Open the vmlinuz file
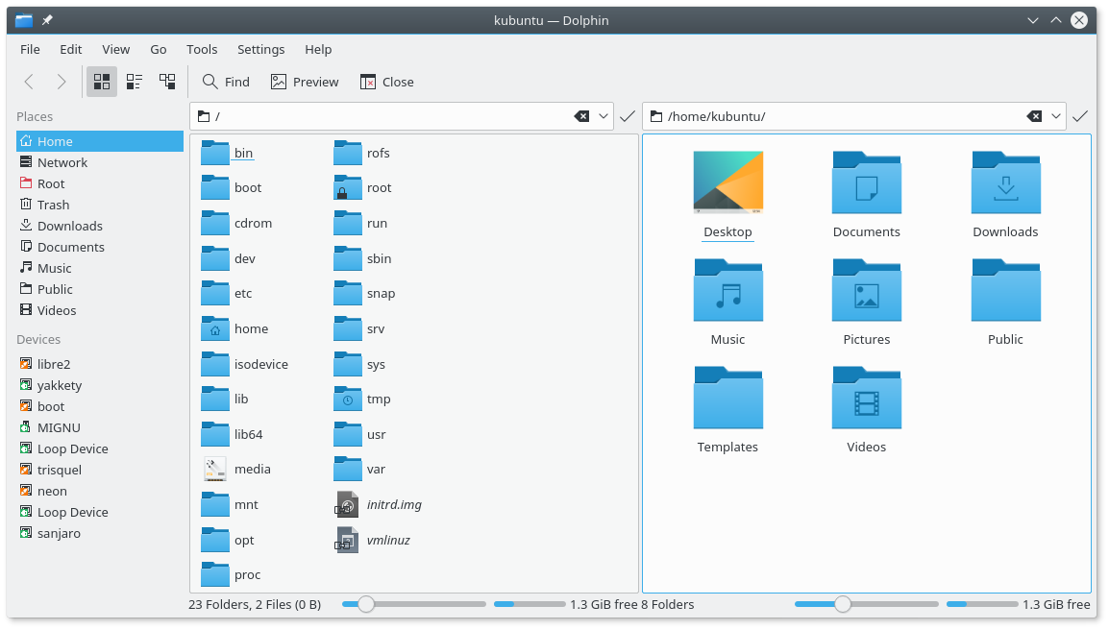This screenshot has width=1109, height=630. [388, 540]
